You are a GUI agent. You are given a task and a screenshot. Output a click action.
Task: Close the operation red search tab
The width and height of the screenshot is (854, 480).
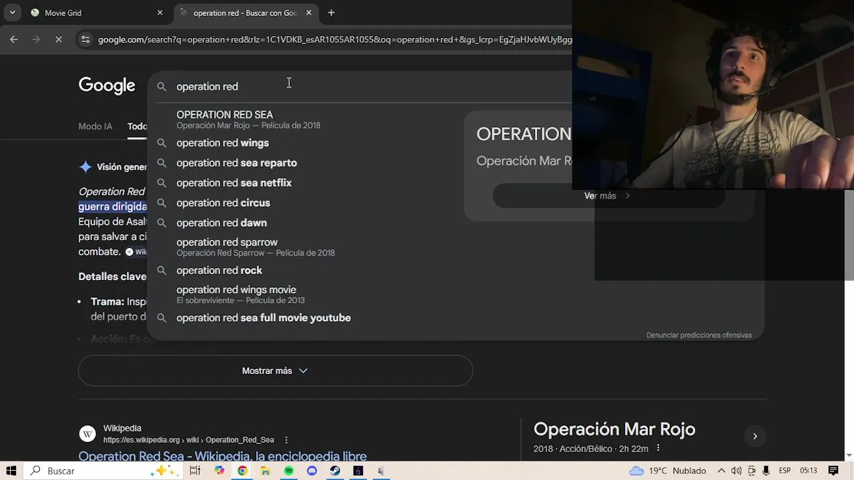pyautogui.click(x=309, y=13)
